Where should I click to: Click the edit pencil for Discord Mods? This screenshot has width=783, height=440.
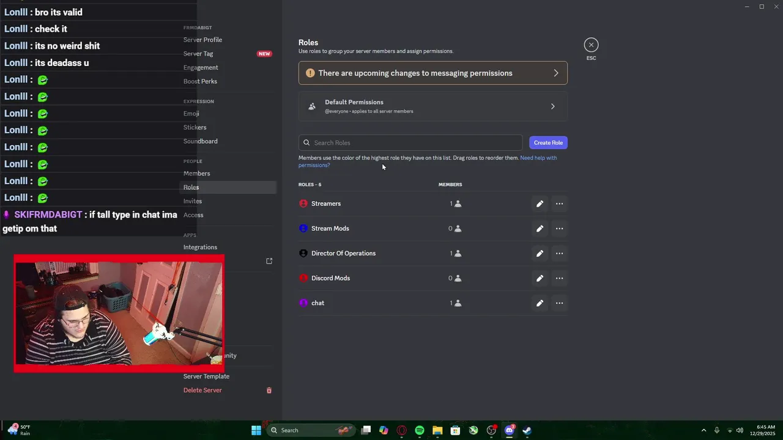[540, 278]
